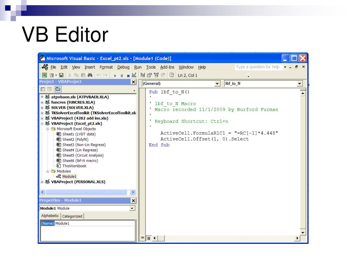Open the File menu
Image resolution: width=354 pixels, height=266 pixels.
[53, 67]
